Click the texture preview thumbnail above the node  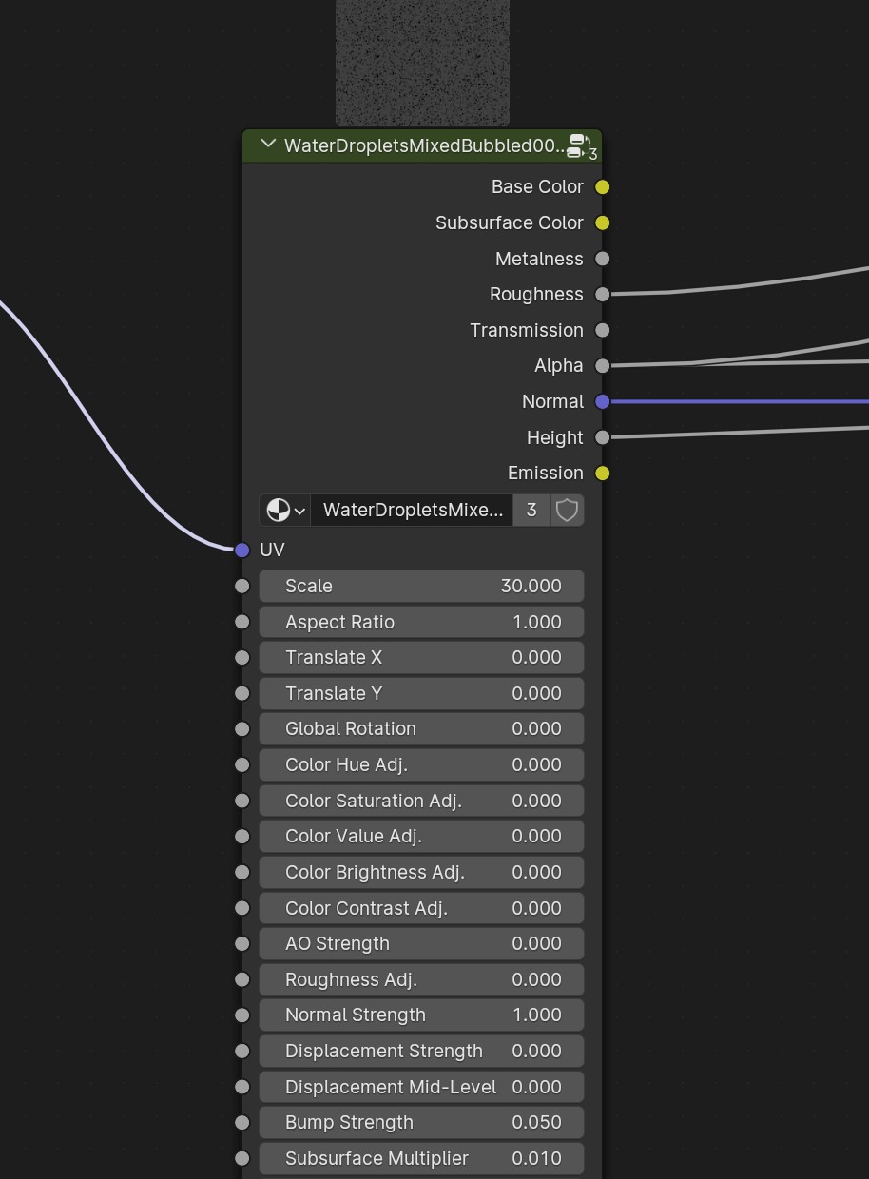(x=422, y=62)
